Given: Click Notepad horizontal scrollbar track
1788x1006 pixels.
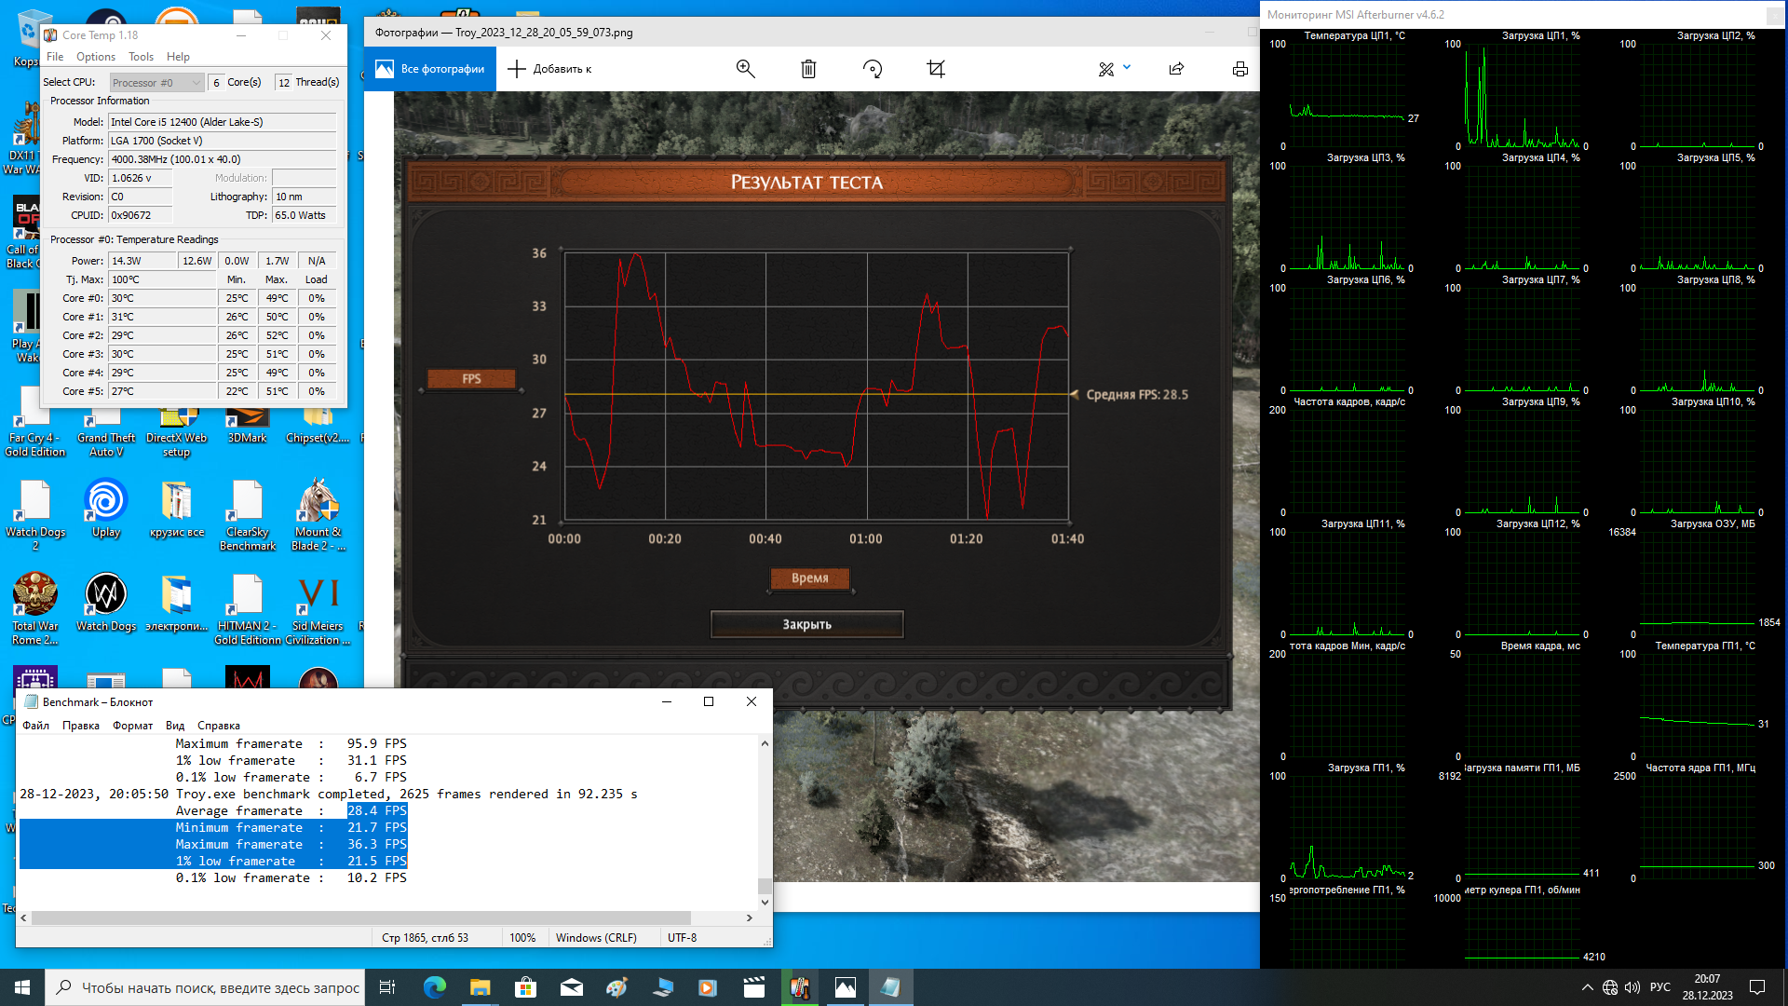Looking at the screenshot, I should click(x=717, y=918).
